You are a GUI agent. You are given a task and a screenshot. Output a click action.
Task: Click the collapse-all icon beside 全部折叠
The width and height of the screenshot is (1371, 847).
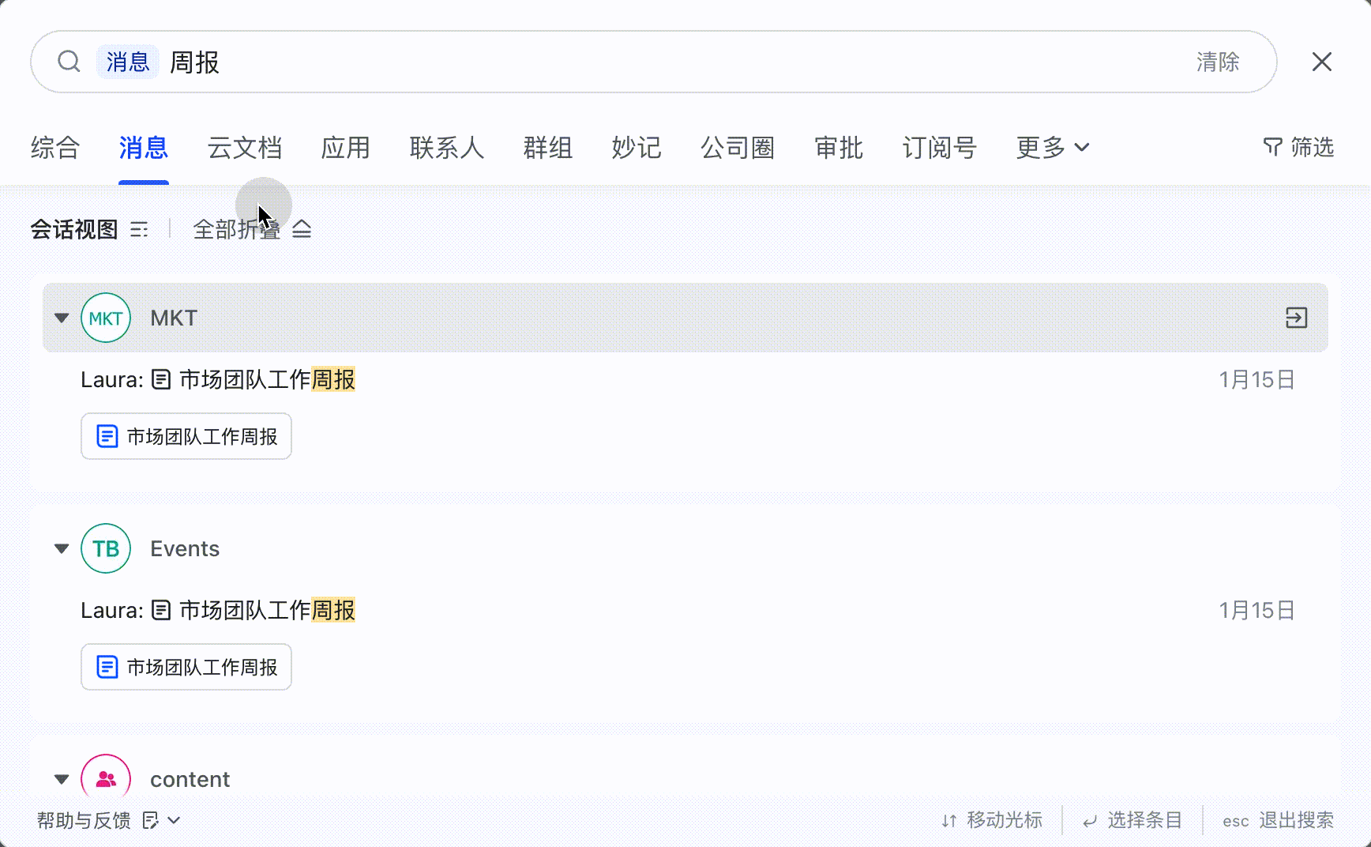click(x=302, y=230)
